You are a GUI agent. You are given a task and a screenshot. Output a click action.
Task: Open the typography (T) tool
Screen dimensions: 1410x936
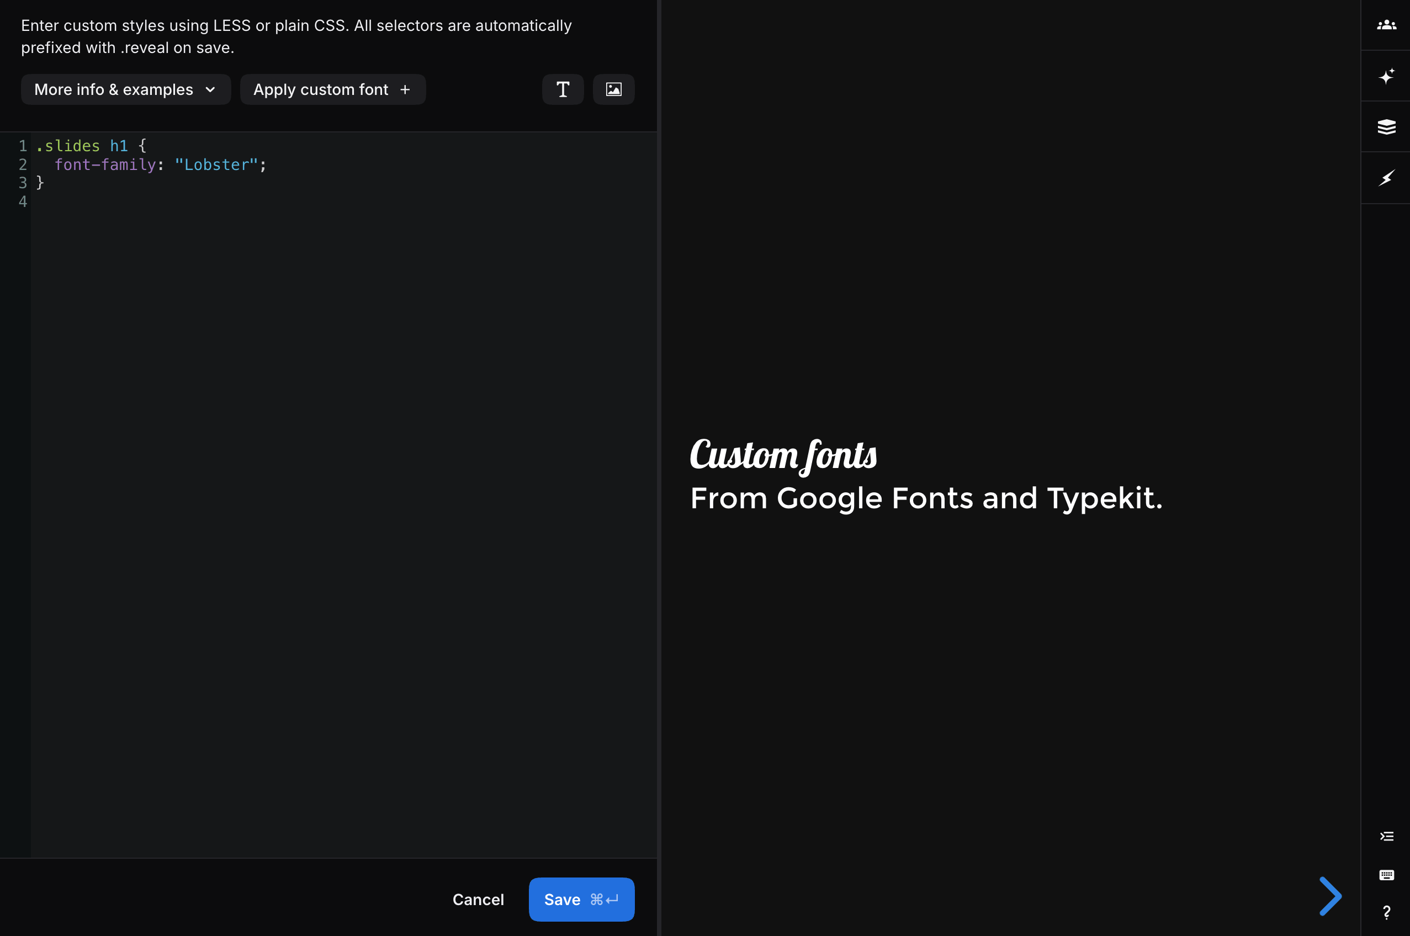point(563,89)
